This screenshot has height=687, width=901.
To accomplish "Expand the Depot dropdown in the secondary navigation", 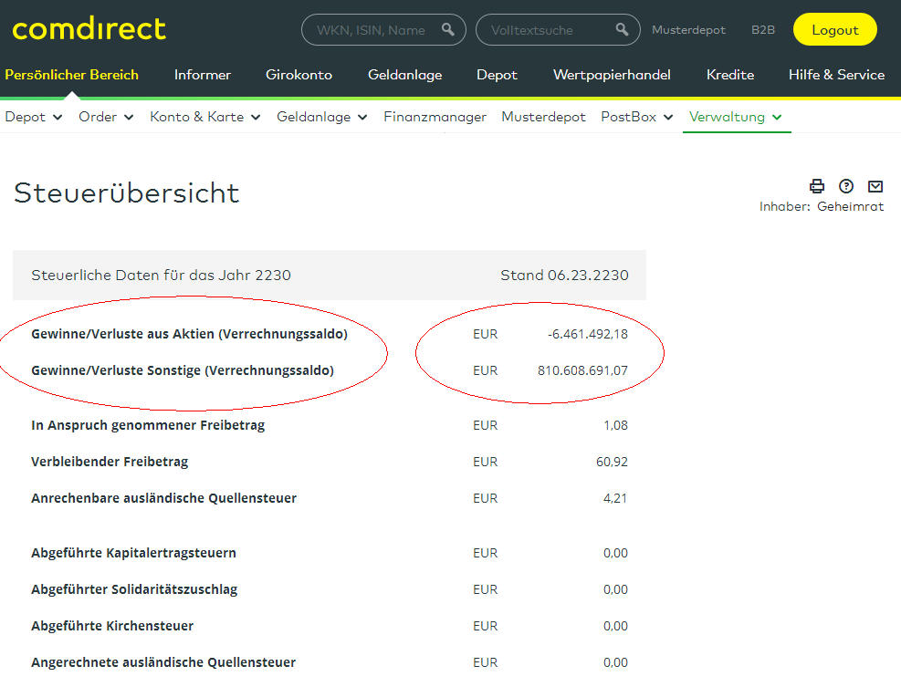I will 34,117.
